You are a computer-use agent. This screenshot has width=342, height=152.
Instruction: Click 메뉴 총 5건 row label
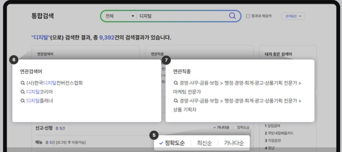pyautogui.click(x=60, y=142)
